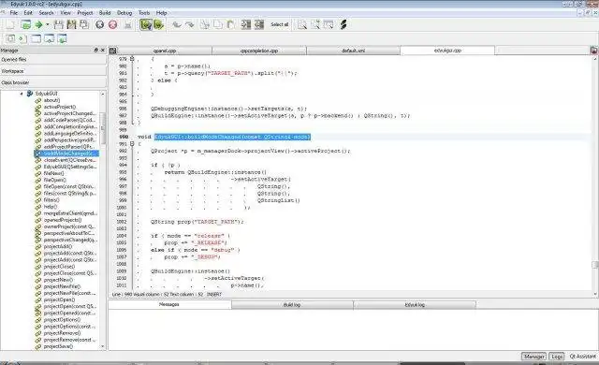Toggle the Logs button in status bar
The width and height of the screenshot is (599, 365).
(x=557, y=357)
